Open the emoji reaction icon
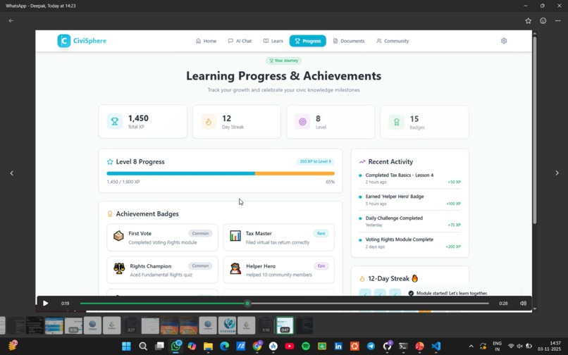The height and width of the screenshot is (355, 568). point(543,20)
